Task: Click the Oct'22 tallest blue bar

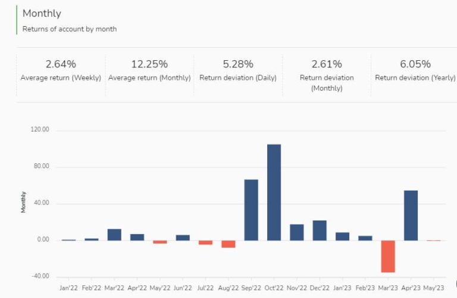Action: tap(274, 192)
